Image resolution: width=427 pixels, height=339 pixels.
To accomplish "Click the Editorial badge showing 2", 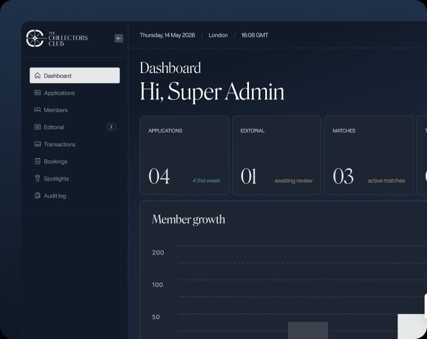I will pos(111,127).
